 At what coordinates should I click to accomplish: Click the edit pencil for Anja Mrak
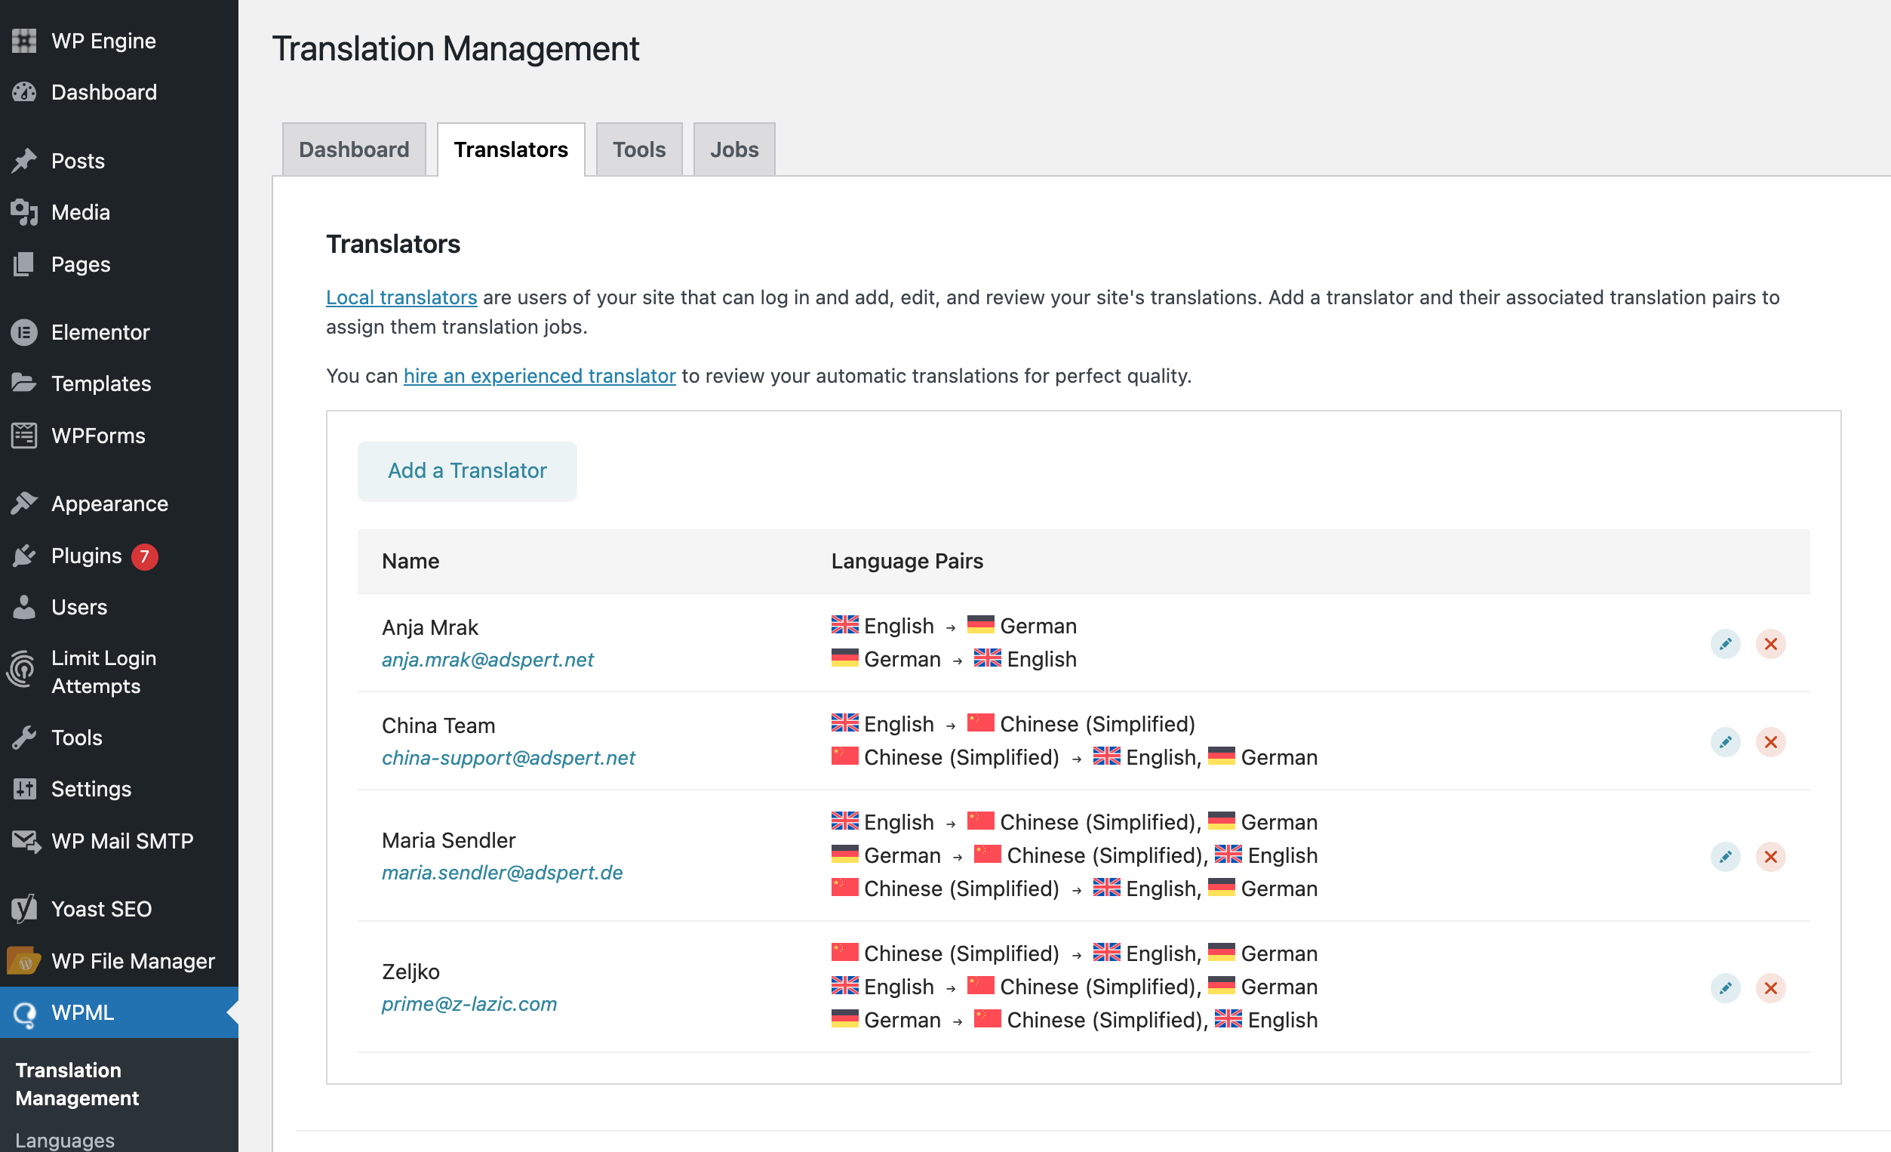coord(1724,644)
